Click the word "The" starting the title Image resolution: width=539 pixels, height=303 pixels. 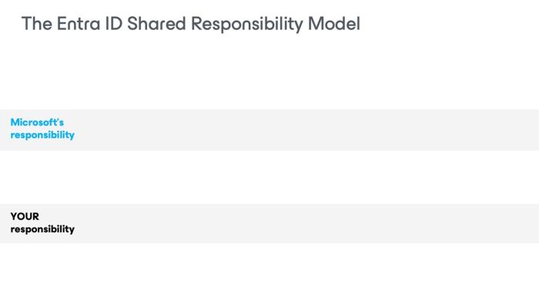point(37,24)
